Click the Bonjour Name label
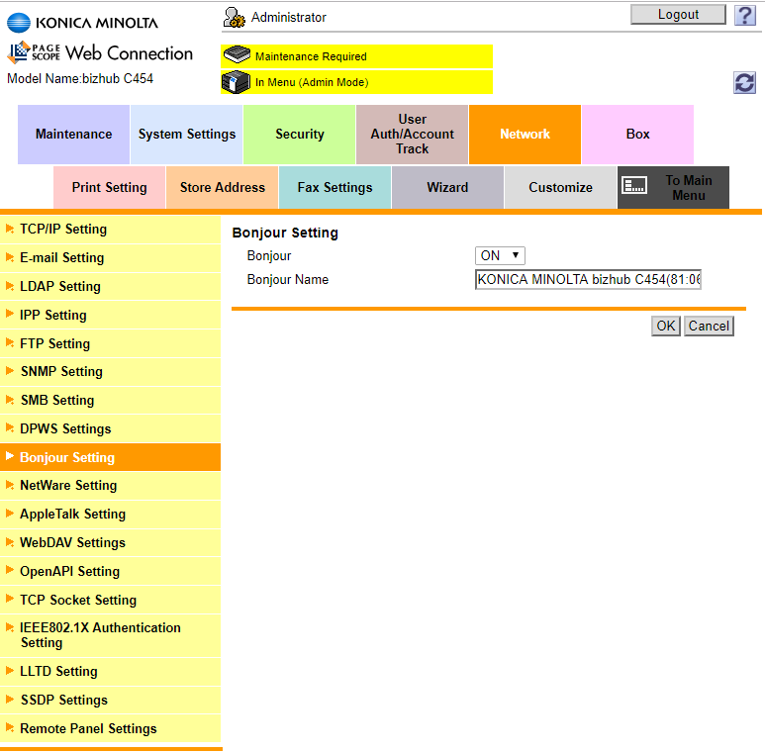The height and width of the screenshot is (753, 765). click(x=288, y=279)
